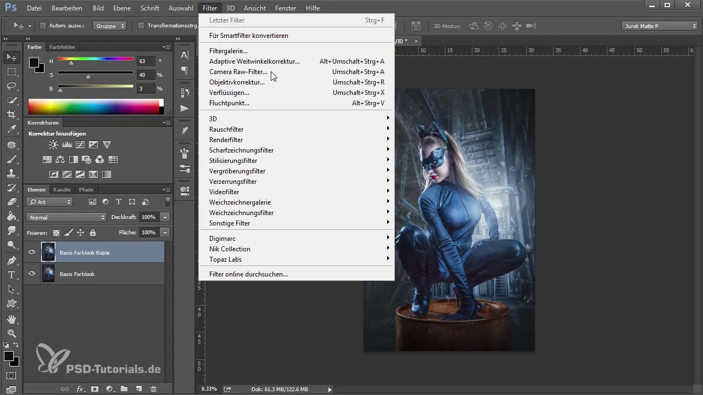The width and height of the screenshot is (703, 395).
Task: Add a Channel Mixer adjustment
Action: tap(99, 160)
